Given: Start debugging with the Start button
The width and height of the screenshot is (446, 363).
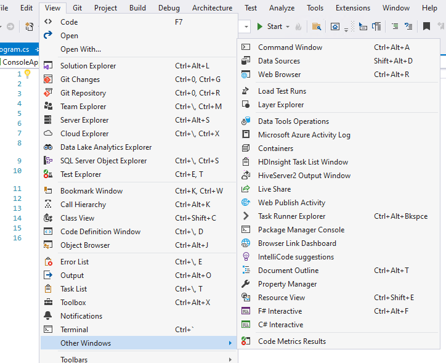Looking at the screenshot, I should [269, 27].
